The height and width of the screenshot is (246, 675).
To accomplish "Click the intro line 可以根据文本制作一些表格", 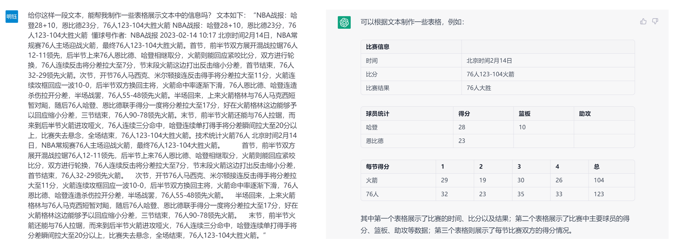I will coord(412,22).
